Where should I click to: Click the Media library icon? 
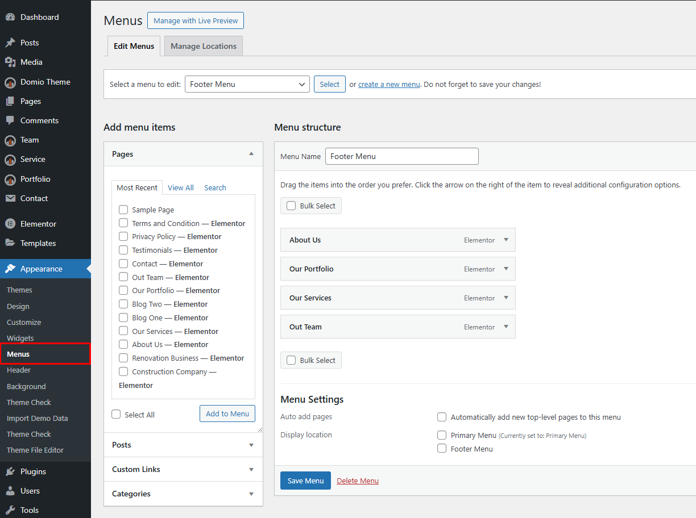click(x=11, y=62)
